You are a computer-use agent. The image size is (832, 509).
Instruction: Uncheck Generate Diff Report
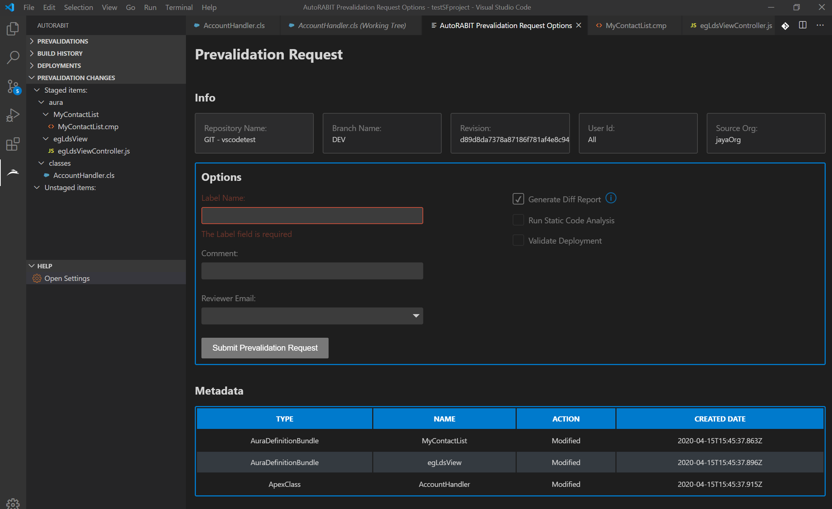518,199
